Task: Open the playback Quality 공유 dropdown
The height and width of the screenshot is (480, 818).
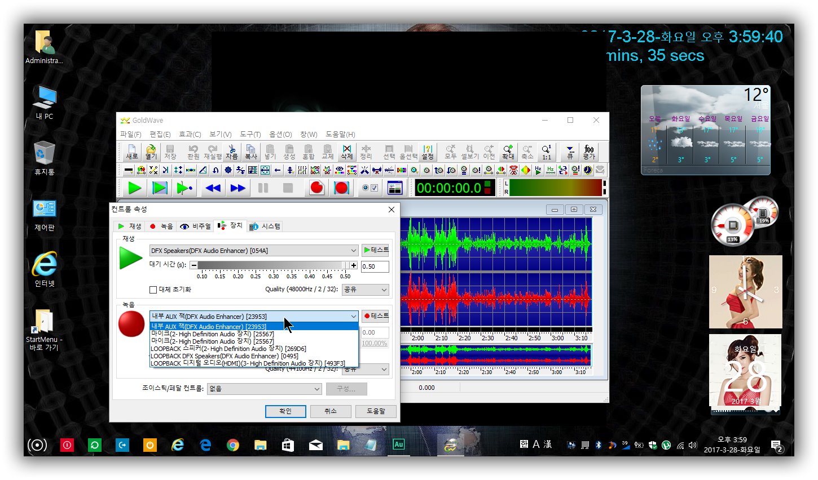Action: [366, 290]
